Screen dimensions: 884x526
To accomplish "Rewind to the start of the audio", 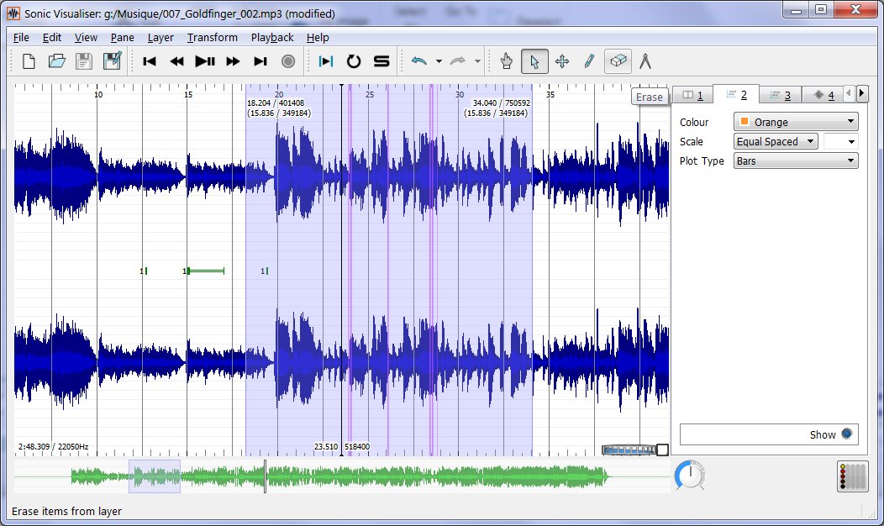I will pyautogui.click(x=150, y=60).
